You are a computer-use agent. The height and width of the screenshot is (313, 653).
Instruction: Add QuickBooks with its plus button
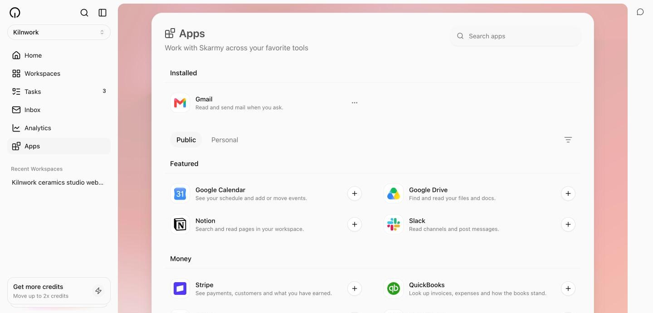pyautogui.click(x=568, y=289)
